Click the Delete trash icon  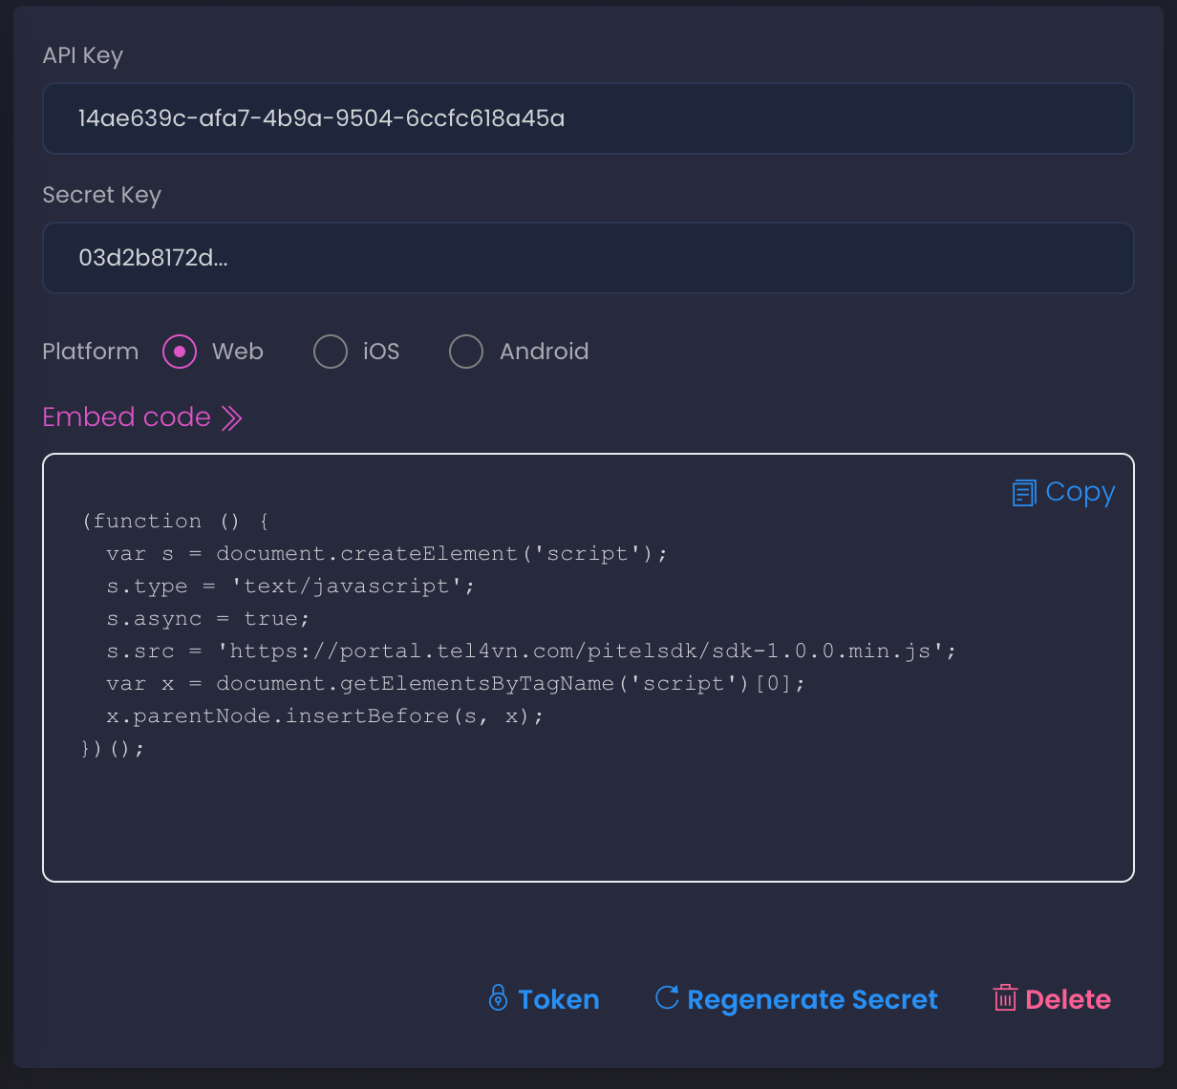click(1005, 998)
